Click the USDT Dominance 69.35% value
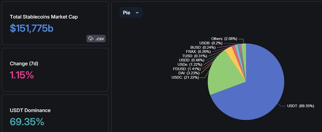322x132 pixels. (27, 122)
